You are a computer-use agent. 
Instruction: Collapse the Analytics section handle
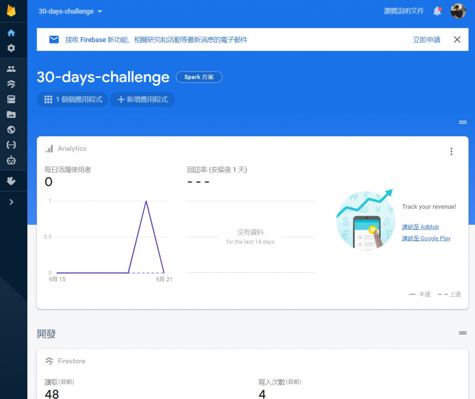(x=462, y=122)
